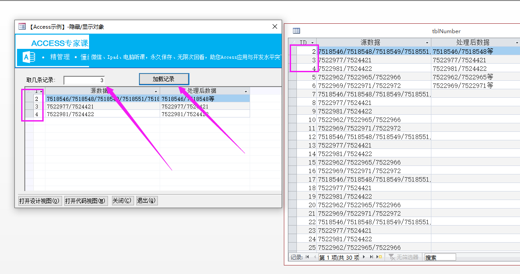Click the 源数据 cell of ID 6 in tblNumber
The image size is (520, 274).
pos(374,86)
